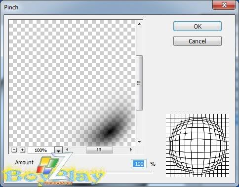This screenshot has width=239, height=187.
Task: Click the zoom out minus button
Action: [x=14, y=150]
